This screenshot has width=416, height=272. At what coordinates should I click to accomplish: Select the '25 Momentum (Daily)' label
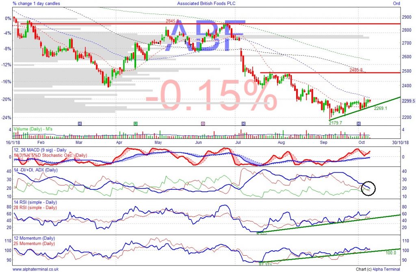(34, 243)
